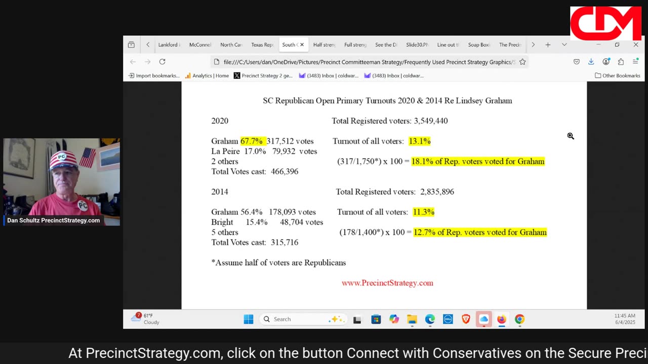Click the www.PrecinctStrategy.com red link
The image size is (648, 364).
pos(387,283)
